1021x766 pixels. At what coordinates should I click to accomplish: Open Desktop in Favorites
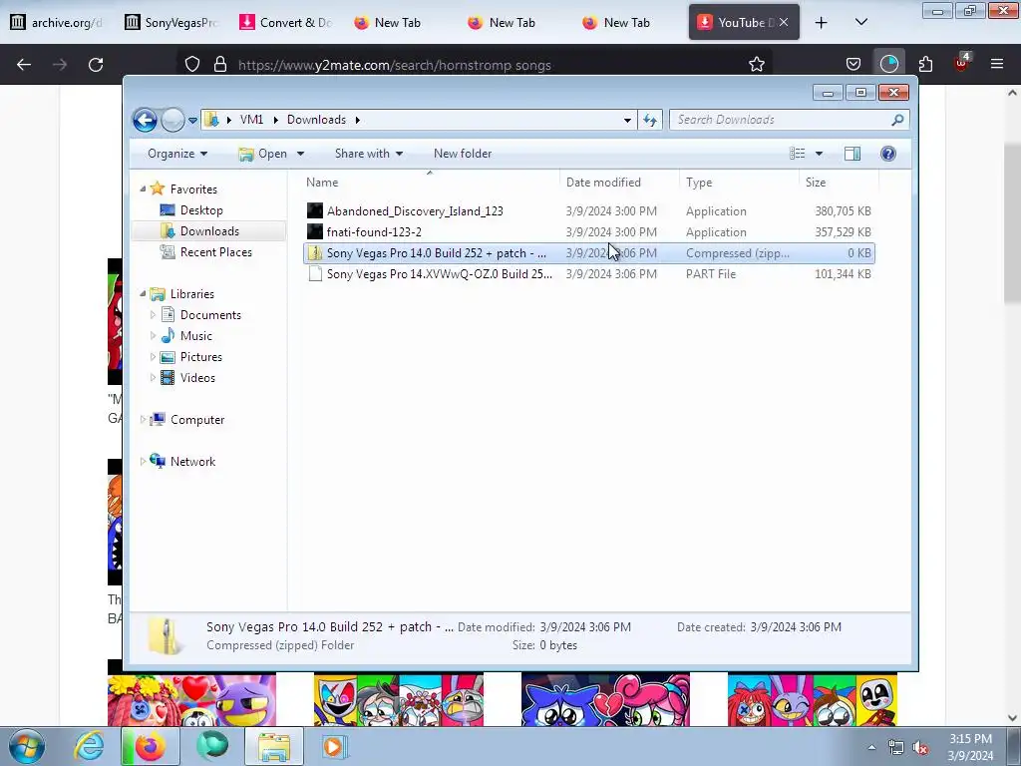tap(201, 210)
